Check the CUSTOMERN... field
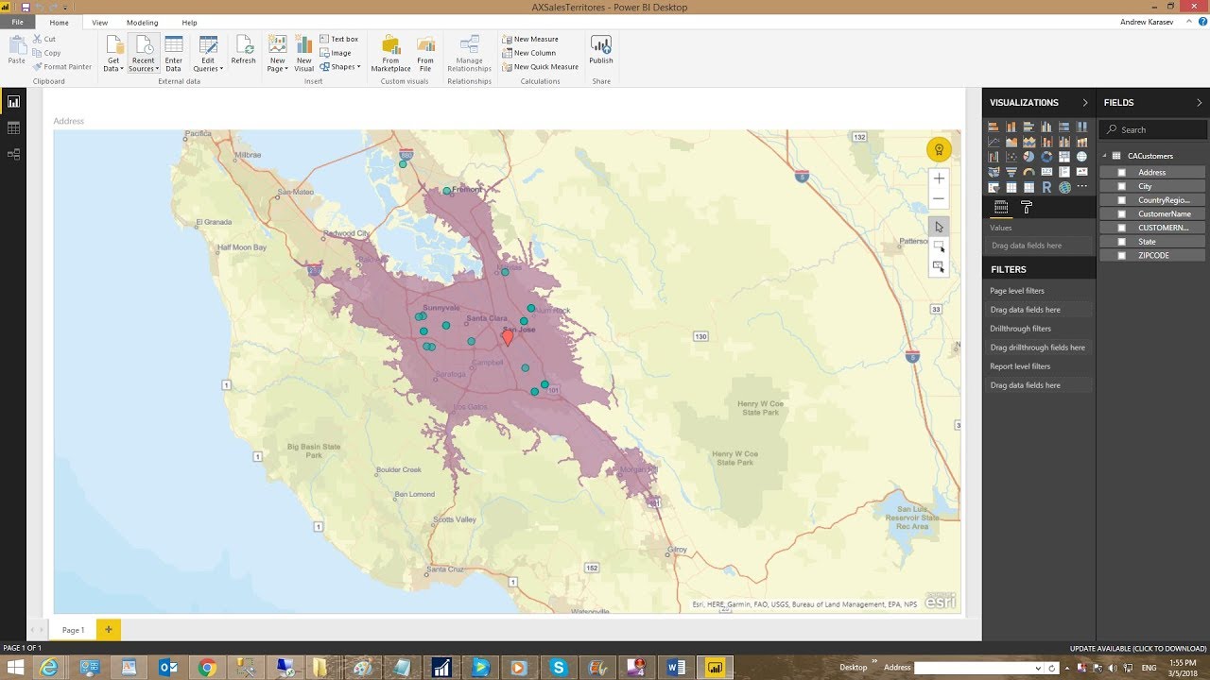The image size is (1210, 680). tap(1122, 228)
